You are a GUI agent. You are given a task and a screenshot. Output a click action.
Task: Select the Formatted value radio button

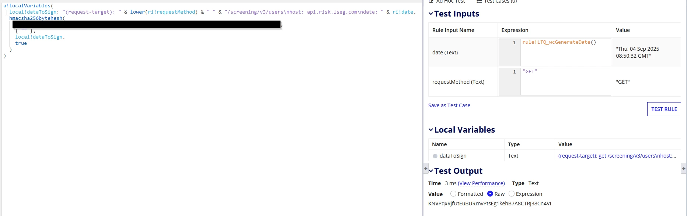point(453,194)
